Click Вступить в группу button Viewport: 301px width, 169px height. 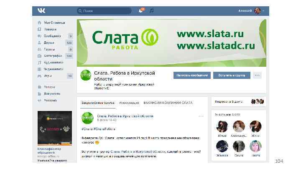(x=232, y=75)
